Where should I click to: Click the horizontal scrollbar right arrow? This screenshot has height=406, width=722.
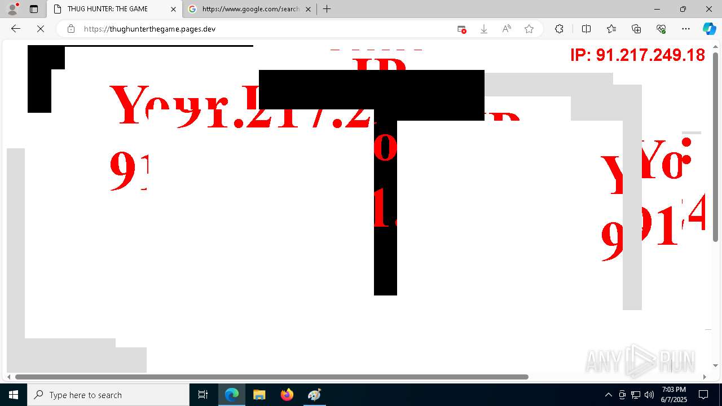point(705,377)
